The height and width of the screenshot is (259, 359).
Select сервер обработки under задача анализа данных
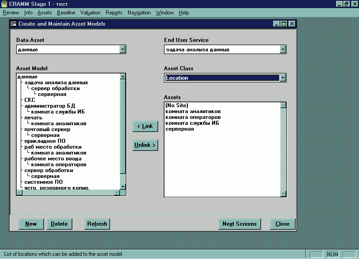tap(55, 88)
